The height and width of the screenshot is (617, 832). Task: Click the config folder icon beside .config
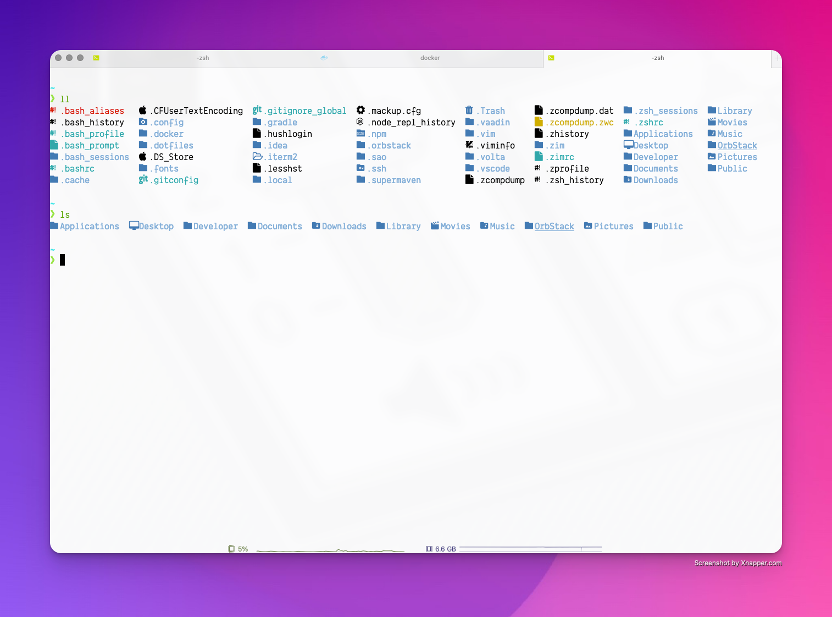143,122
